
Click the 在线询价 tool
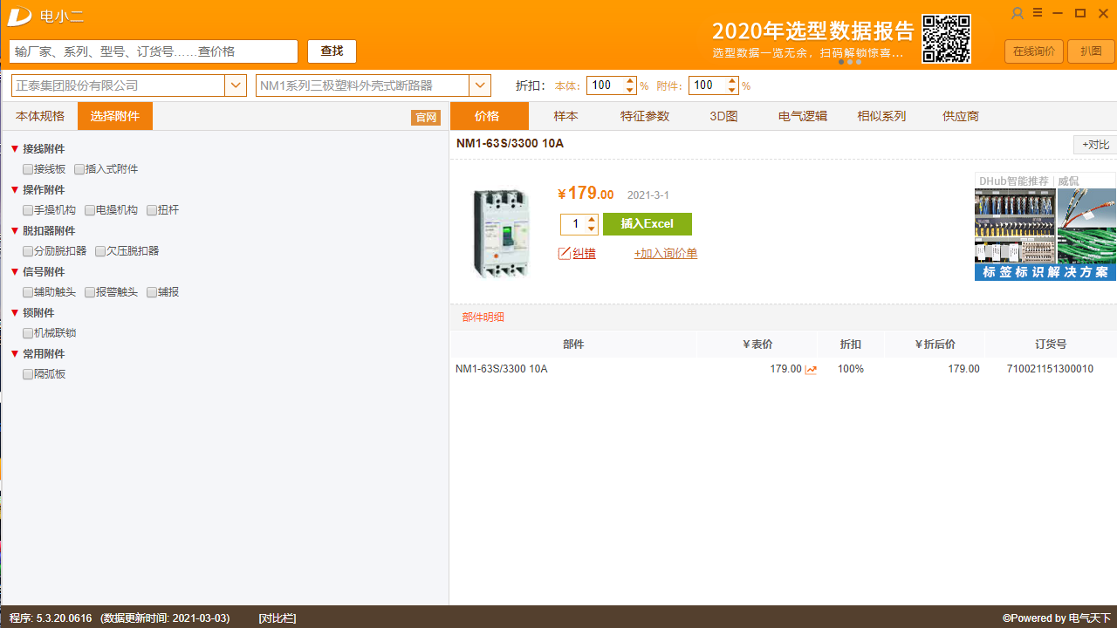tap(1033, 51)
